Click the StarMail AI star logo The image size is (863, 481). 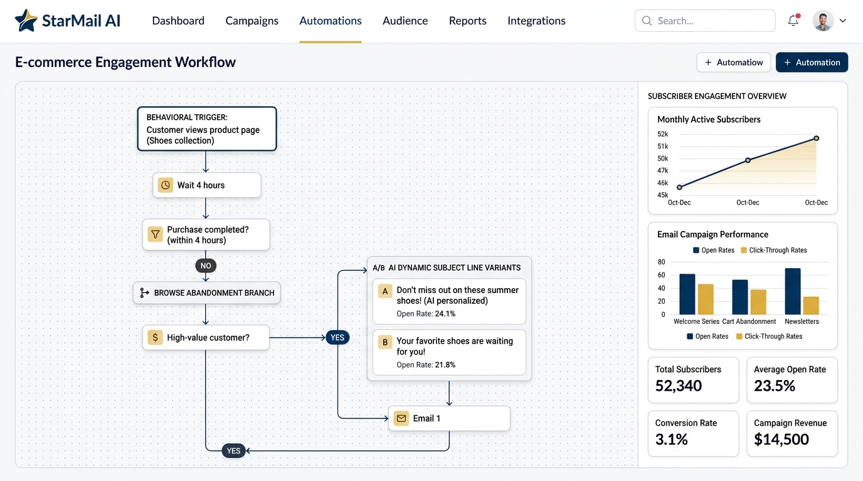click(26, 21)
